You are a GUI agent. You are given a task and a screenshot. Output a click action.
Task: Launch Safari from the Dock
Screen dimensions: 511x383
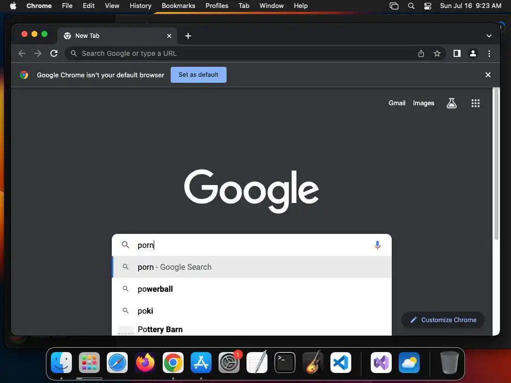coord(117,363)
